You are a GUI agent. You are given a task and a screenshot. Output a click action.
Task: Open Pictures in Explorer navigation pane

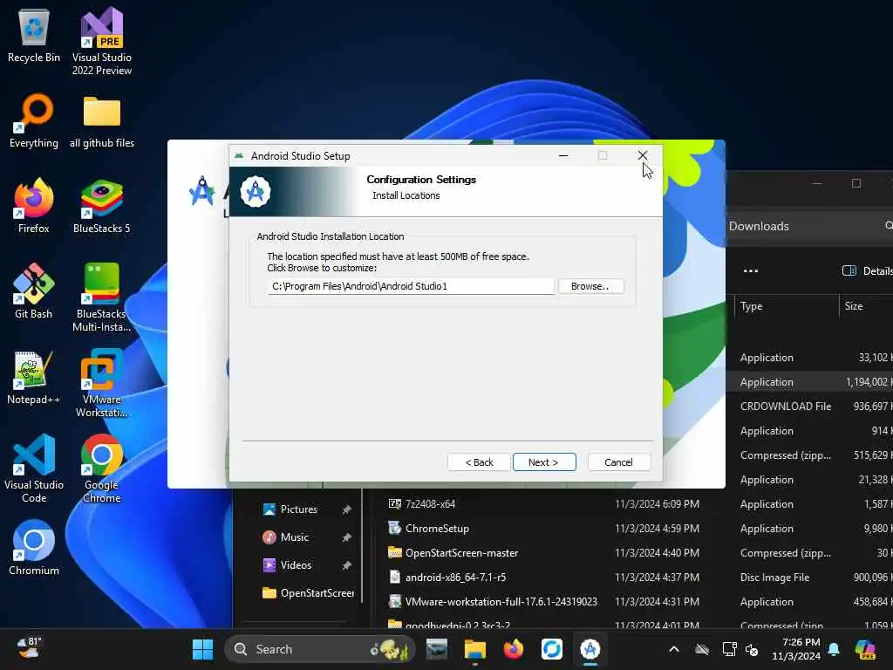[x=298, y=509]
